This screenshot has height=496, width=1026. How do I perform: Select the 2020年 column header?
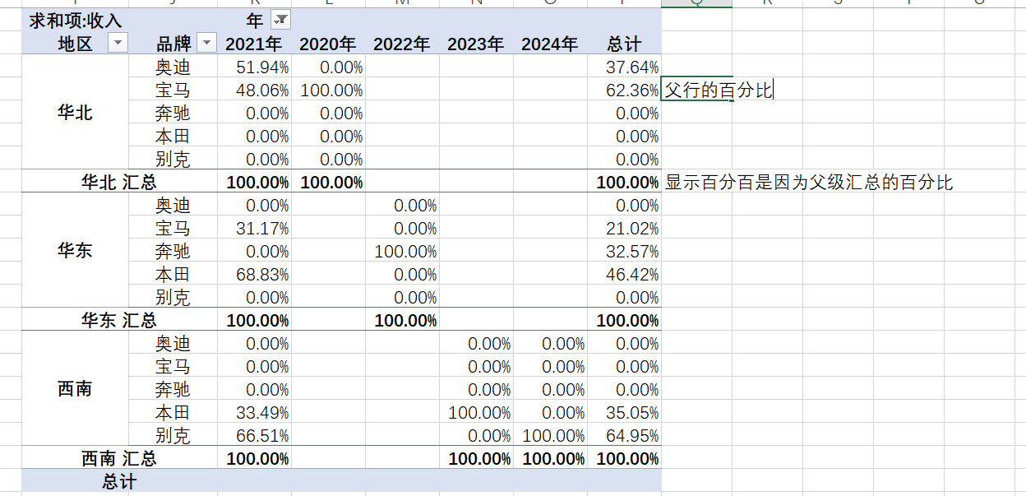click(328, 44)
